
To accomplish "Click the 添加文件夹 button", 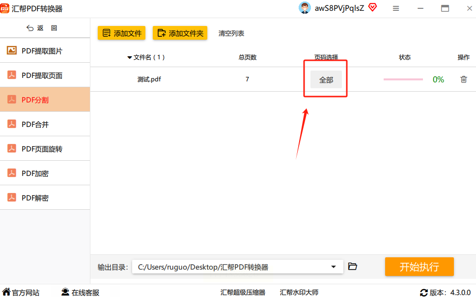I will pos(180,33).
